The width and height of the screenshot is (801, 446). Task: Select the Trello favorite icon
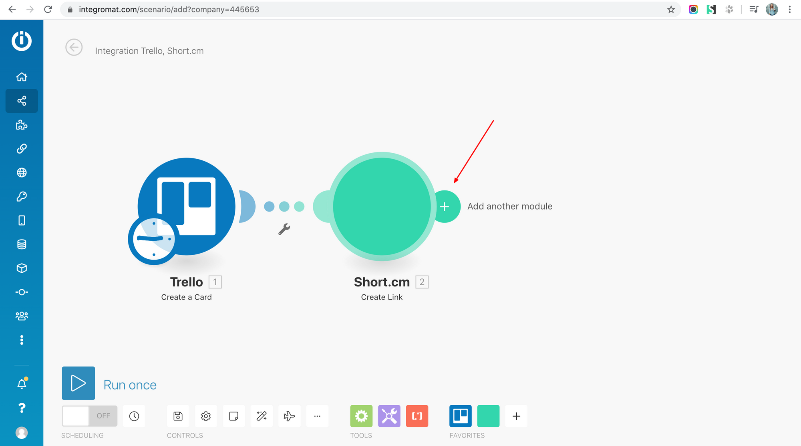pyautogui.click(x=460, y=416)
